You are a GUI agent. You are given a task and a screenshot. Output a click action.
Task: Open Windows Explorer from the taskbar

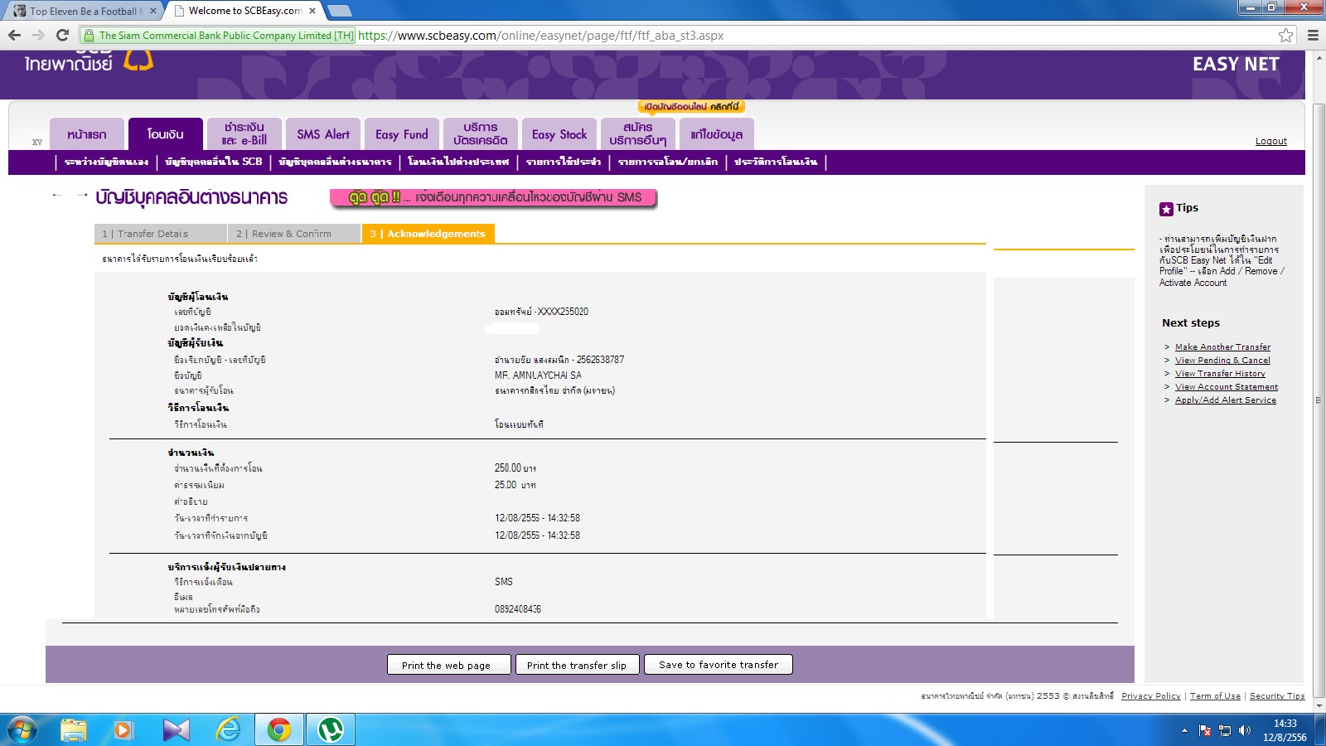pyautogui.click(x=73, y=730)
